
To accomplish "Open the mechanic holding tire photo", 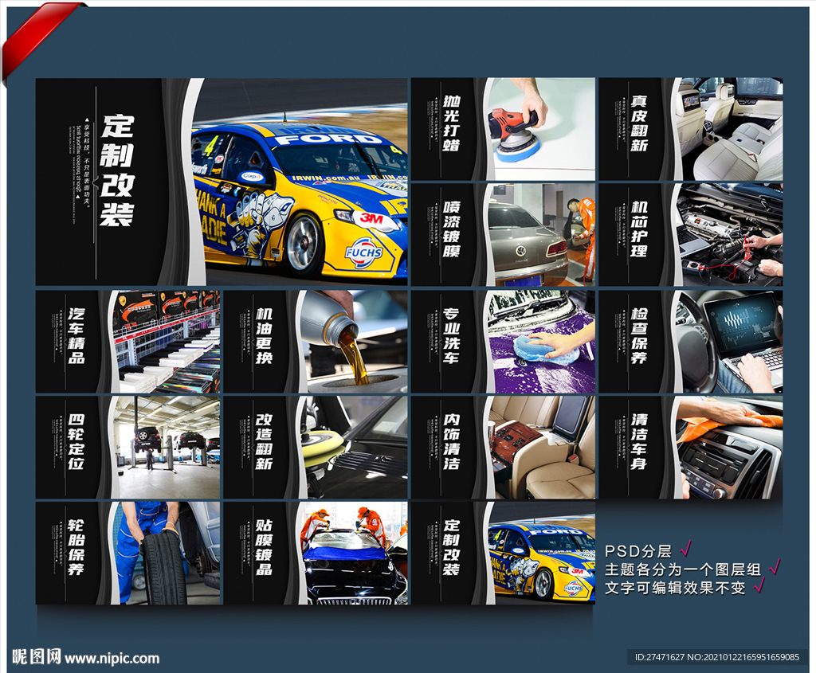I will coord(166,554).
